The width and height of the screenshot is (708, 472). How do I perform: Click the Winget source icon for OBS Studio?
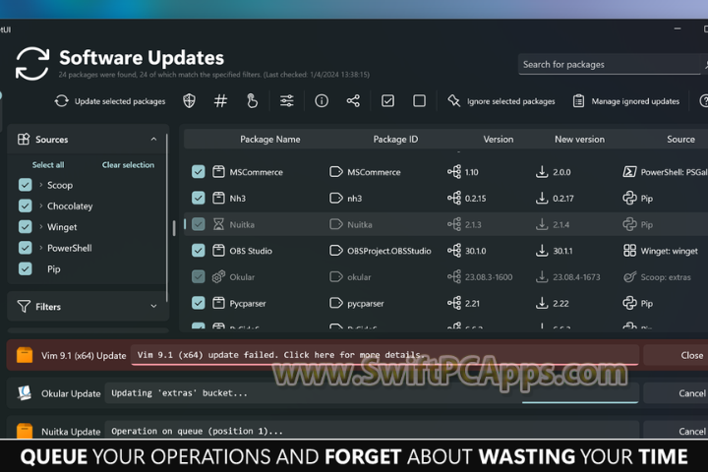pos(629,250)
